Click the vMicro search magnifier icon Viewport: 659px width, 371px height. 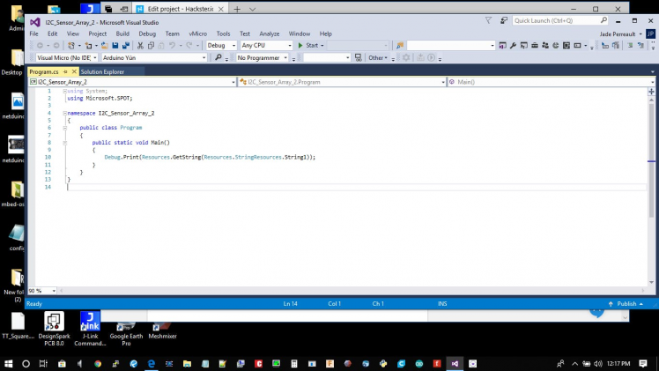point(218,57)
